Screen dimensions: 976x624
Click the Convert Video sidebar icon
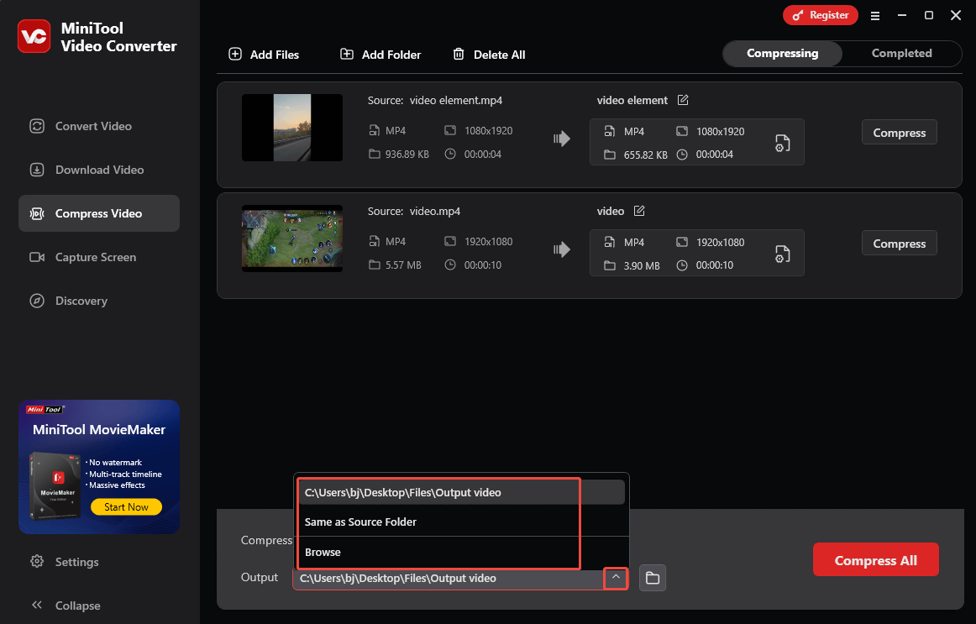[37, 126]
